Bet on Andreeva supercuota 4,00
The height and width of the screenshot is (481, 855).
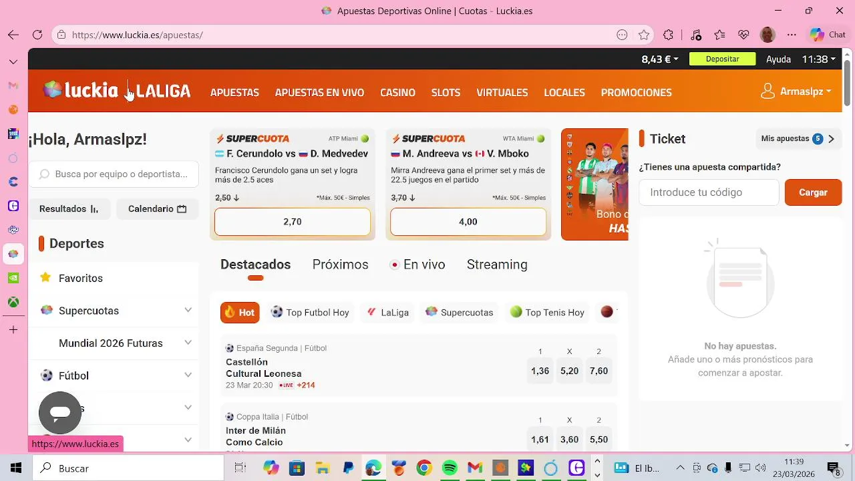(468, 222)
